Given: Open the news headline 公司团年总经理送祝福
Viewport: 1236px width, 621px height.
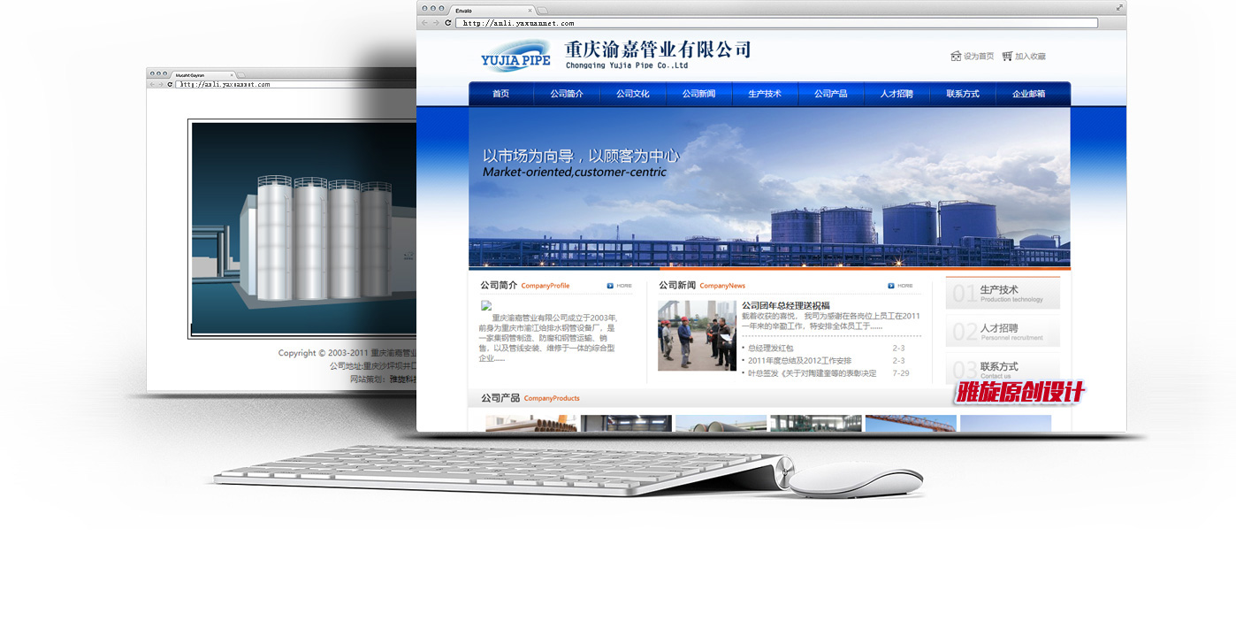Looking at the screenshot, I should point(785,305).
